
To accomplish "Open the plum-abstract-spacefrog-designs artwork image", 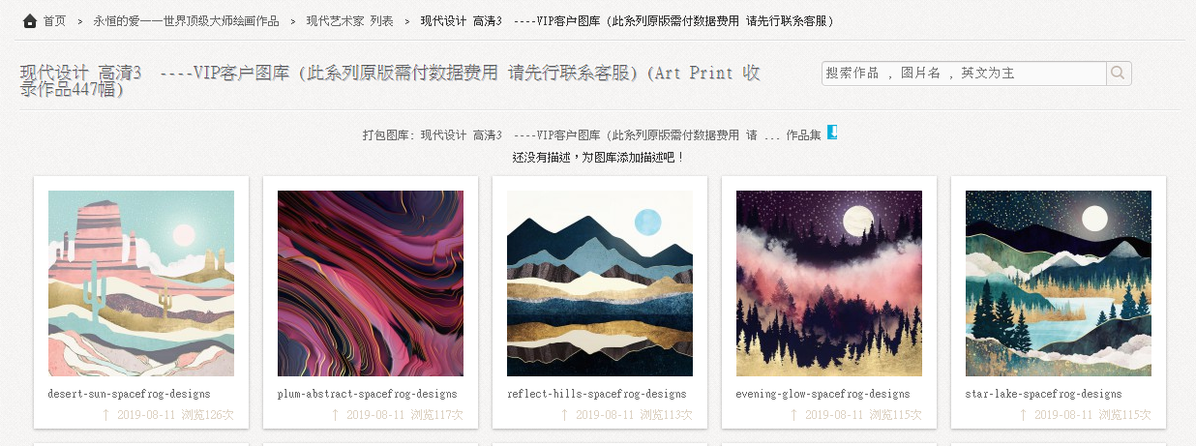I will click(371, 283).
